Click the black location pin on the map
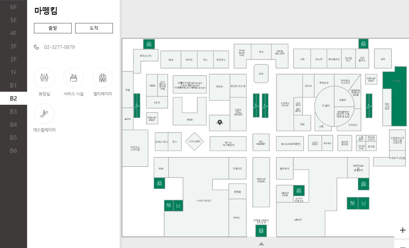This screenshot has height=248, width=409. pos(220,122)
